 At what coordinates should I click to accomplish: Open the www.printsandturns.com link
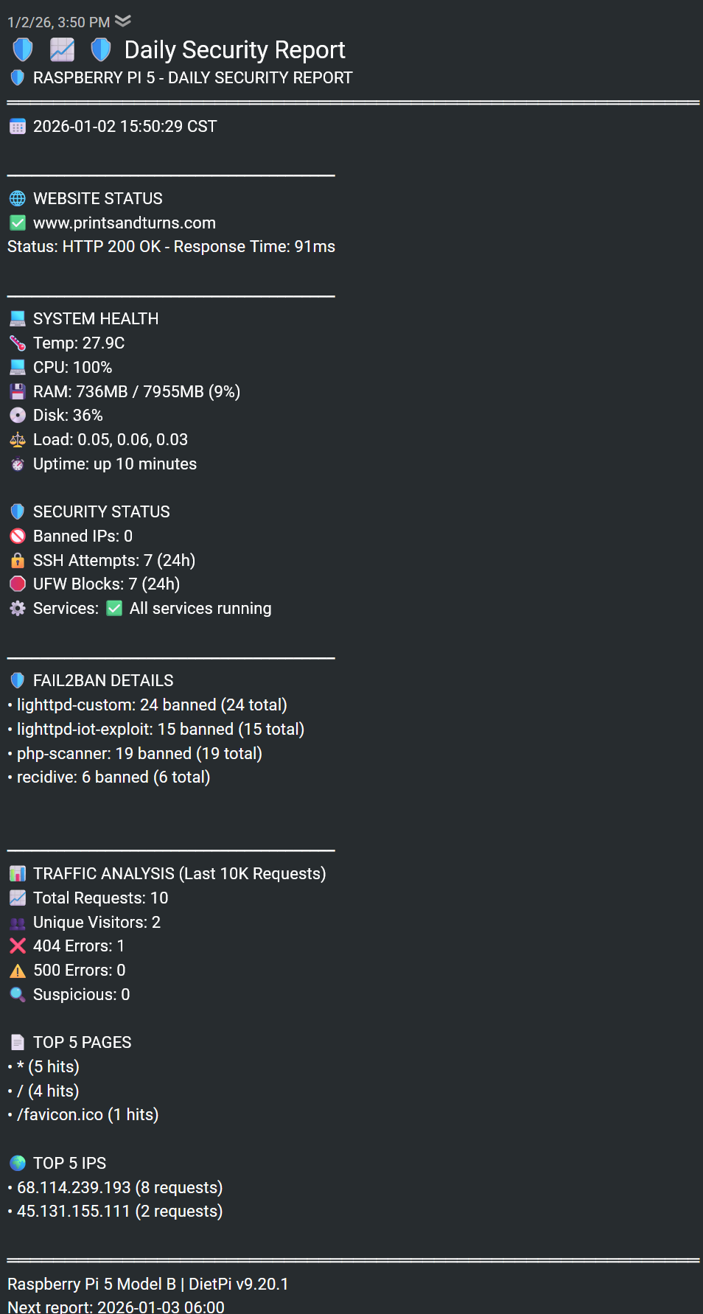pyautogui.click(x=124, y=223)
